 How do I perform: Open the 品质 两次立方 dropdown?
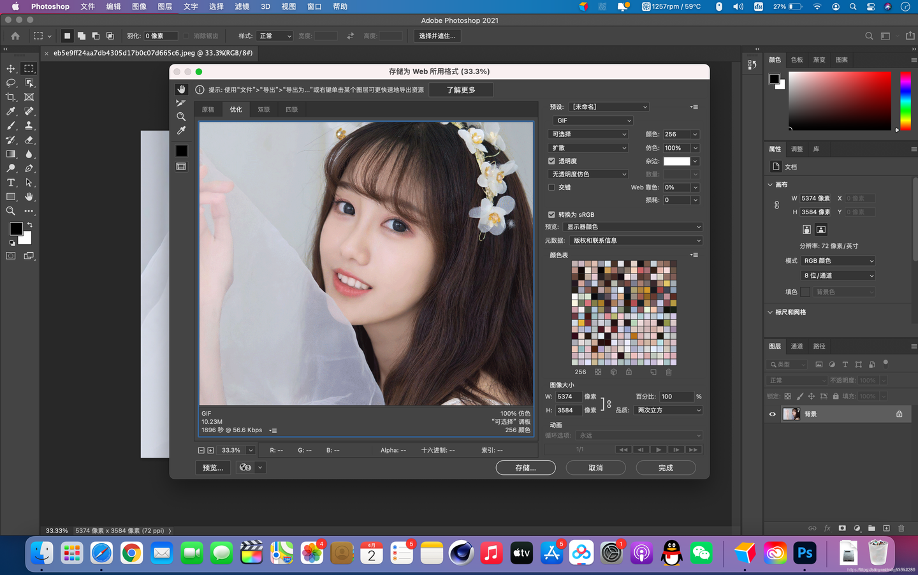[x=667, y=410]
